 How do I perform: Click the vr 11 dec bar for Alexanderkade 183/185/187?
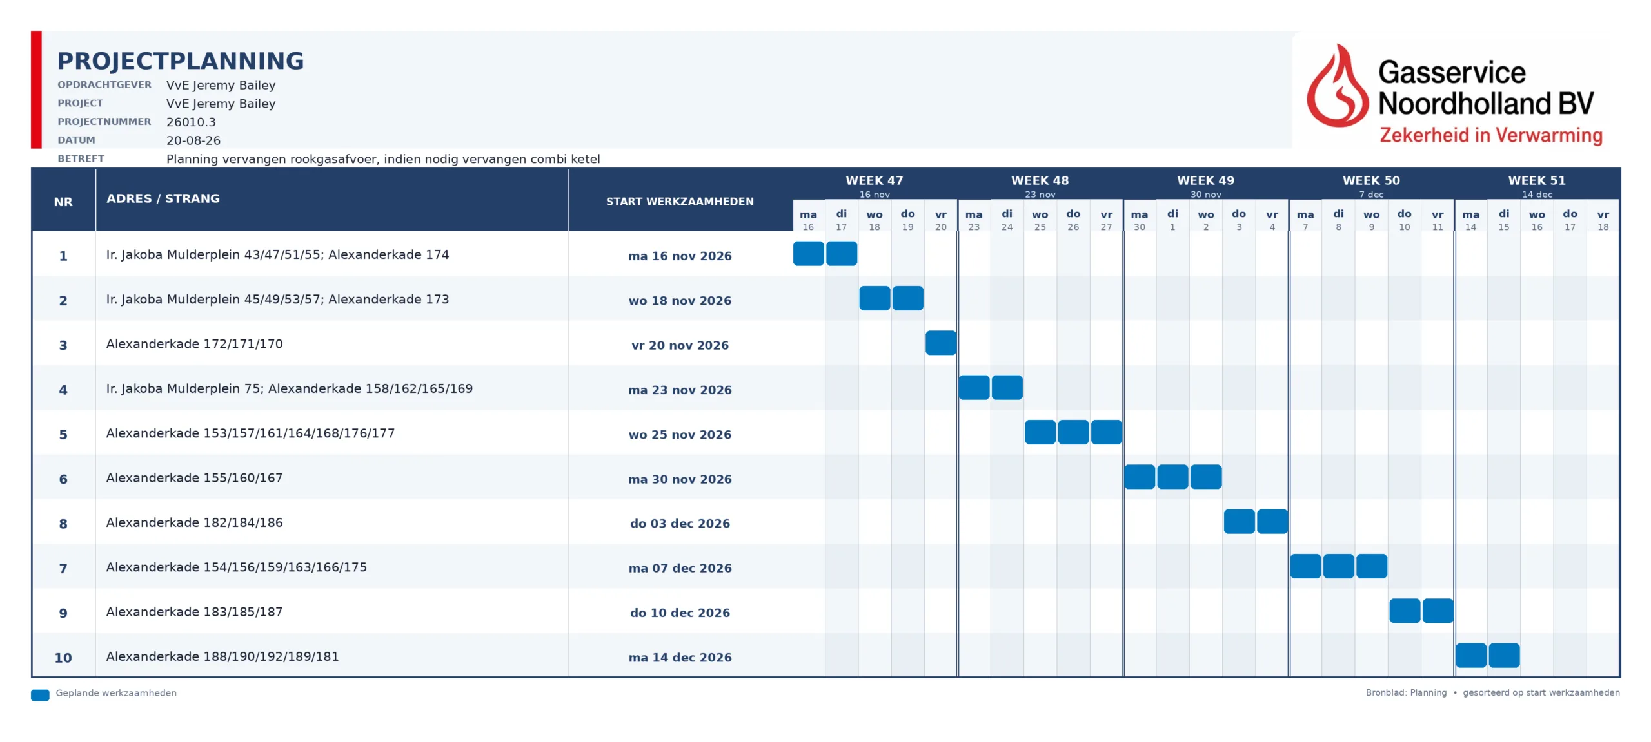[x=1438, y=611]
